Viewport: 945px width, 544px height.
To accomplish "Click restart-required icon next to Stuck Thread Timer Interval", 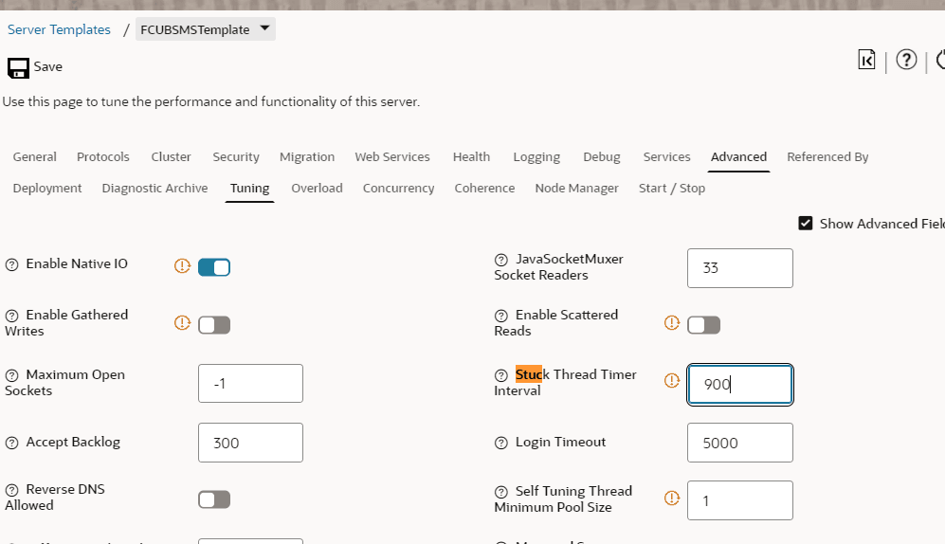I will click(672, 381).
